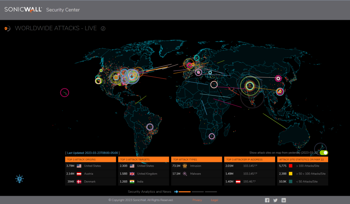Open the LinkedIn icon in the footer
This screenshot has height=204, width=350.
[x=283, y=200]
